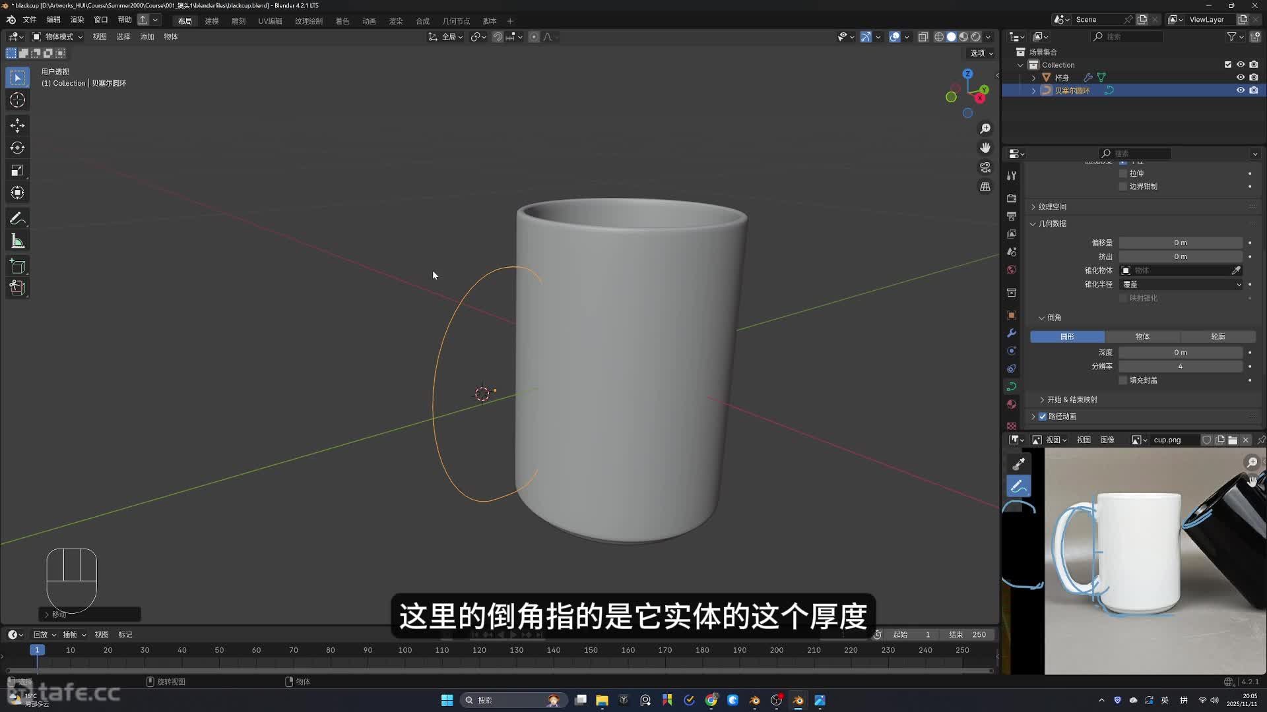This screenshot has width=1267, height=712.
Task: Expand 纹理空间 panel
Action: (1052, 207)
